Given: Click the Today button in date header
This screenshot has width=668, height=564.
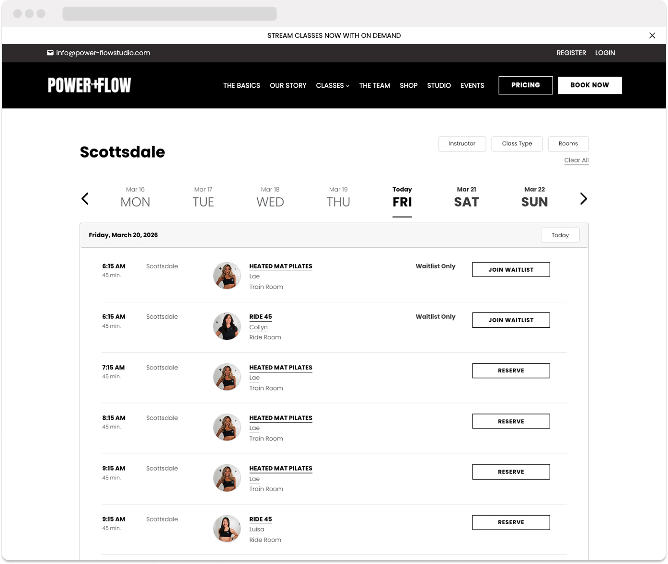Looking at the screenshot, I should coord(560,235).
